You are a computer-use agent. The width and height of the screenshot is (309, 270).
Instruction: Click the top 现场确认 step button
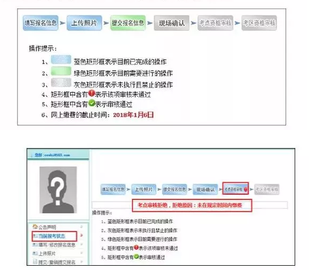click(171, 23)
